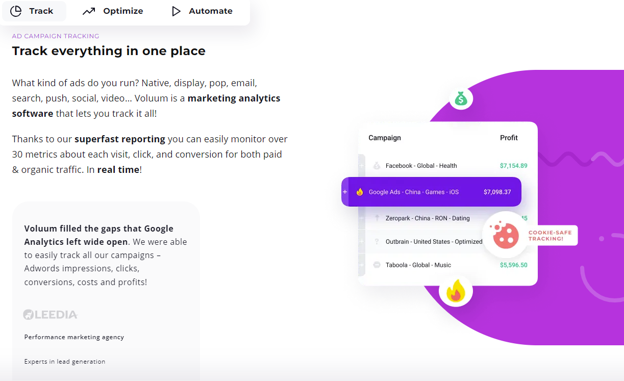This screenshot has width=624, height=381.
Task: Click the Profit column header
Action: coord(509,138)
